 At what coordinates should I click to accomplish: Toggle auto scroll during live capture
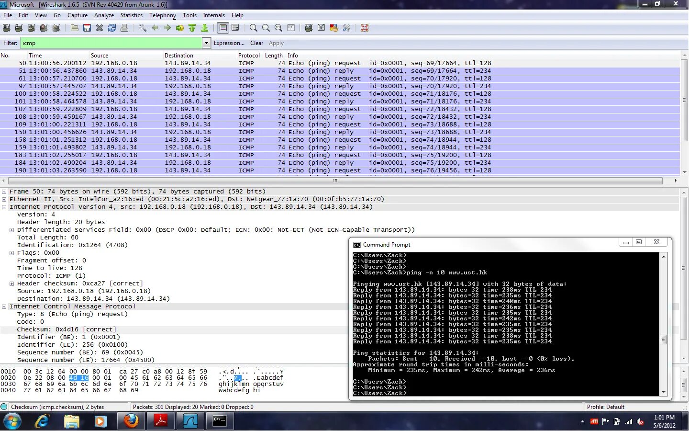click(x=235, y=28)
